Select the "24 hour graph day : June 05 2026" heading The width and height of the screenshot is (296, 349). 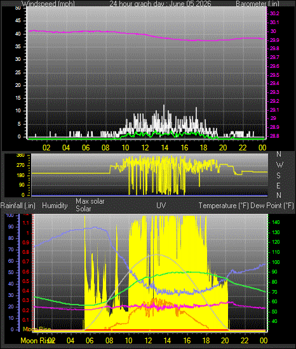click(x=160, y=4)
